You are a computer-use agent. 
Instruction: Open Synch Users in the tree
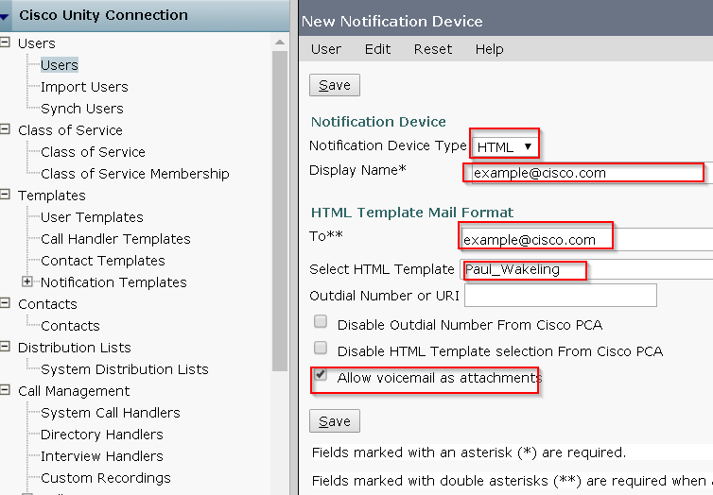point(82,109)
